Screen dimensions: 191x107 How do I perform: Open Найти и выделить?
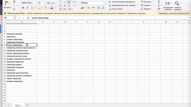click(x=178, y=5)
